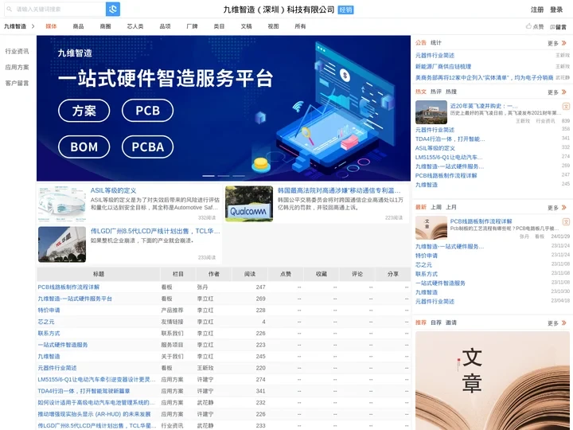Click the breadcrumb chevron after 九维智造
The width and height of the screenshot is (573, 430).
(x=33, y=26)
